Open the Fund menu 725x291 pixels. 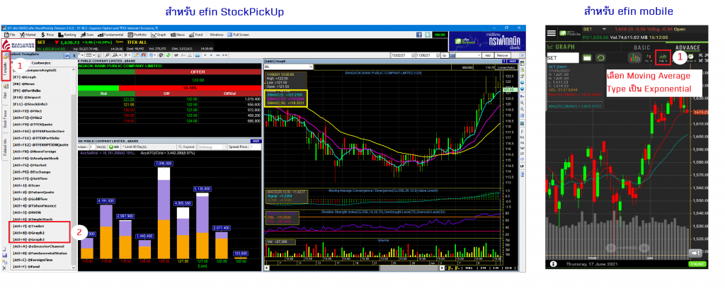(x=196, y=35)
